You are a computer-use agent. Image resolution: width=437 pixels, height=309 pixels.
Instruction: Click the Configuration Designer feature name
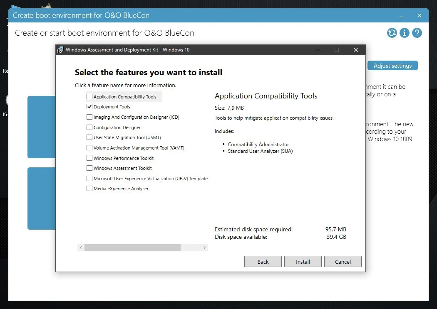117,128
